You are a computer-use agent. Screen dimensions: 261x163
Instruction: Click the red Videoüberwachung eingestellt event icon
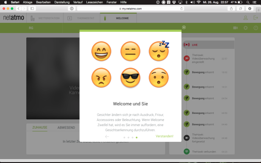pos(186,58)
